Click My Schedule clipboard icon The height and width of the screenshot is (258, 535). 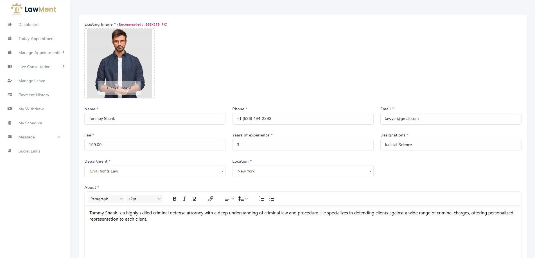10,123
